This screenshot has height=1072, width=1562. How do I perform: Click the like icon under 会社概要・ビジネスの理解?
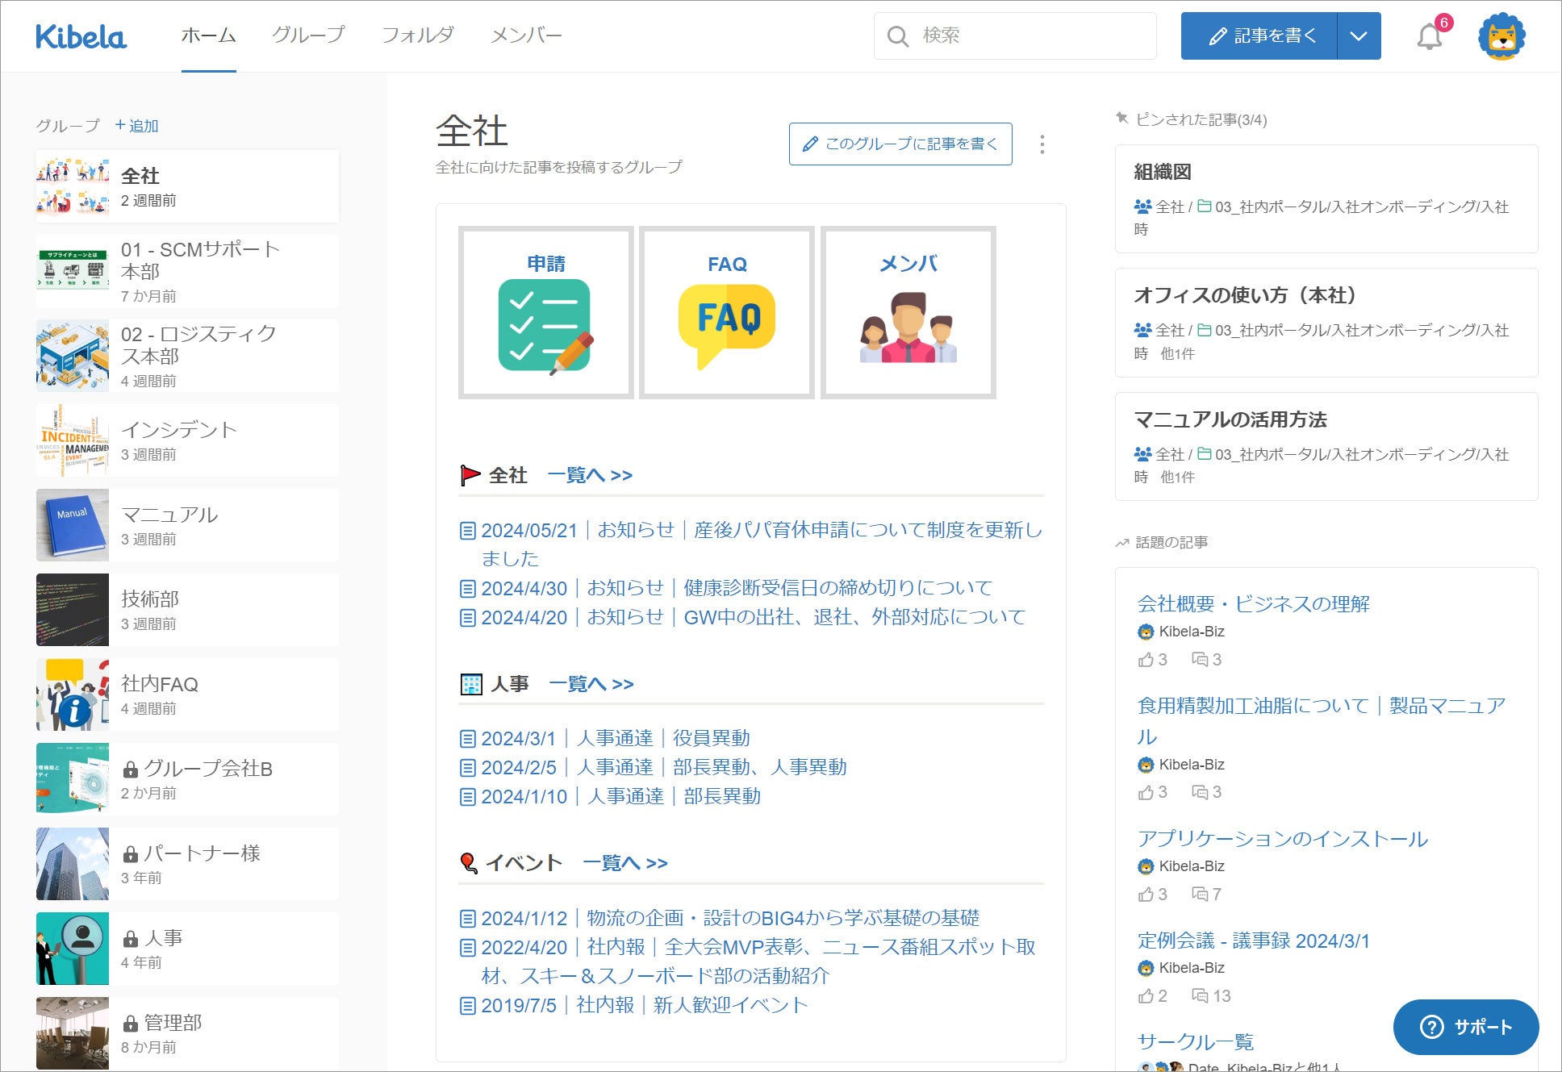(x=1146, y=660)
